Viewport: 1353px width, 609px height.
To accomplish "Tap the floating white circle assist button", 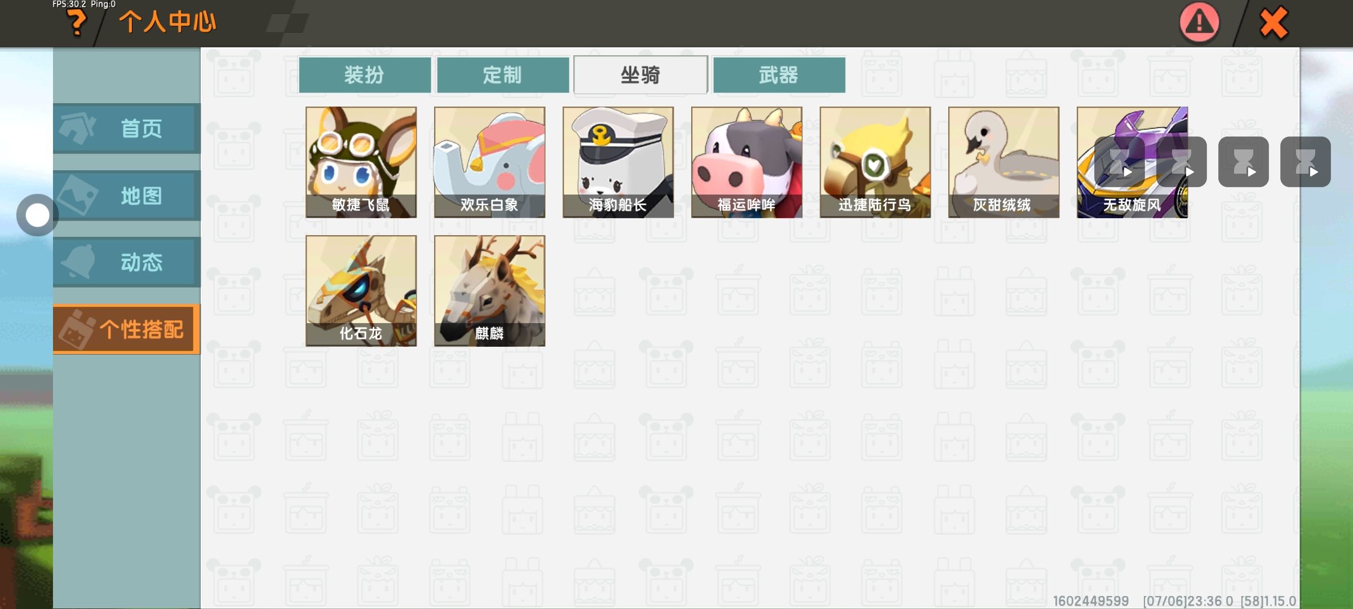I will [x=37, y=215].
